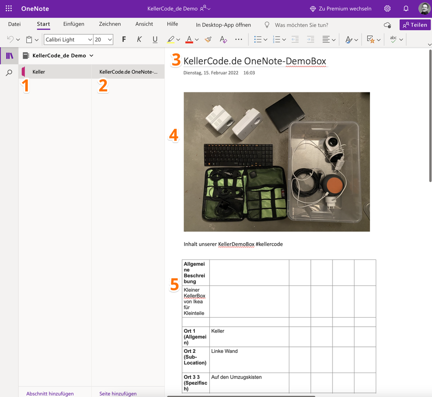Open the Zeichnen tab

109,24
